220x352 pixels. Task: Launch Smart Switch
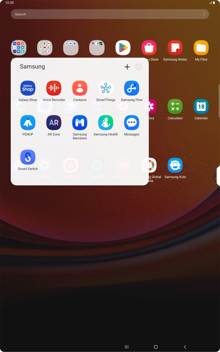pyautogui.click(x=28, y=157)
